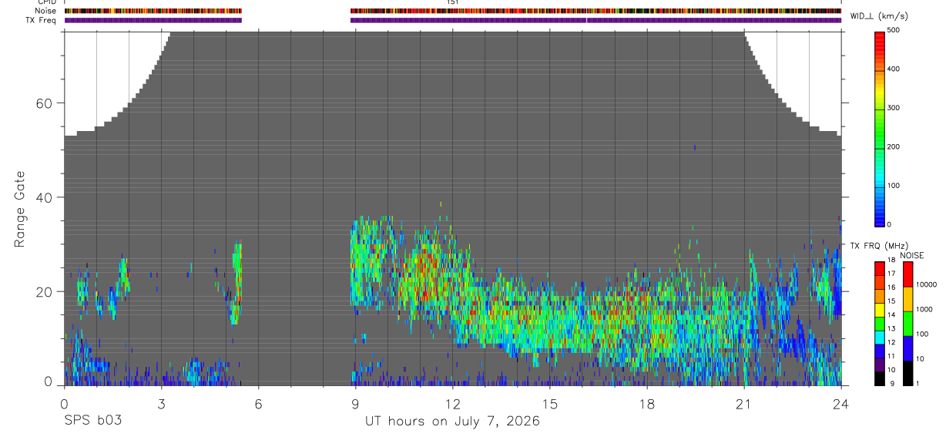The width and height of the screenshot is (946, 437).
Task: Click the TX FRQ (MHz) legend title
Action: (875, 246)
